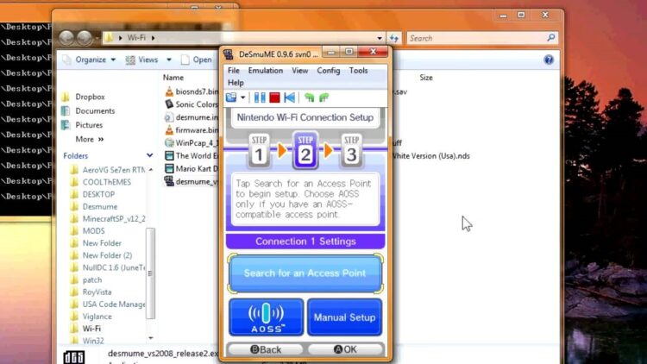Screen dimensions: 647x364
Task: Open the Explorer address bar history dropdown
Action: click(380, 38)
